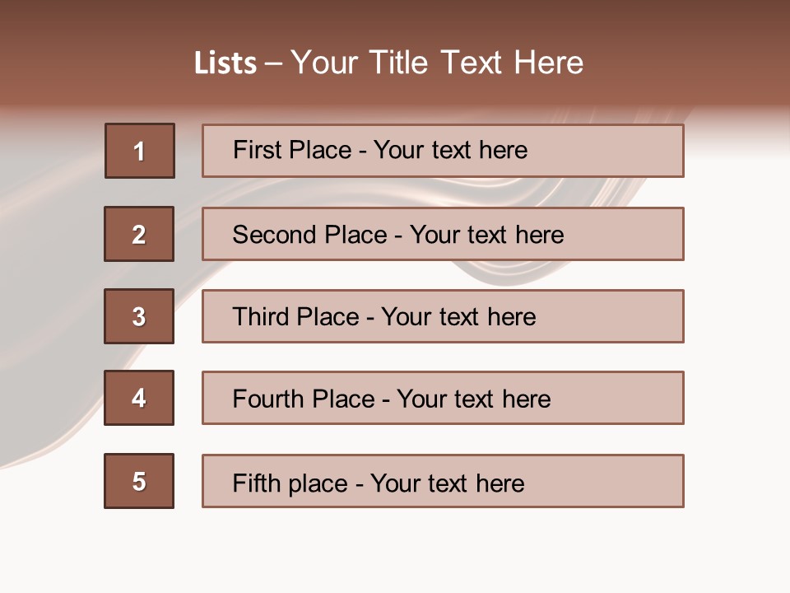Screen dimensions: 790x593
Task: Click the "Second Place" text
Action: (x=309, y=235)
